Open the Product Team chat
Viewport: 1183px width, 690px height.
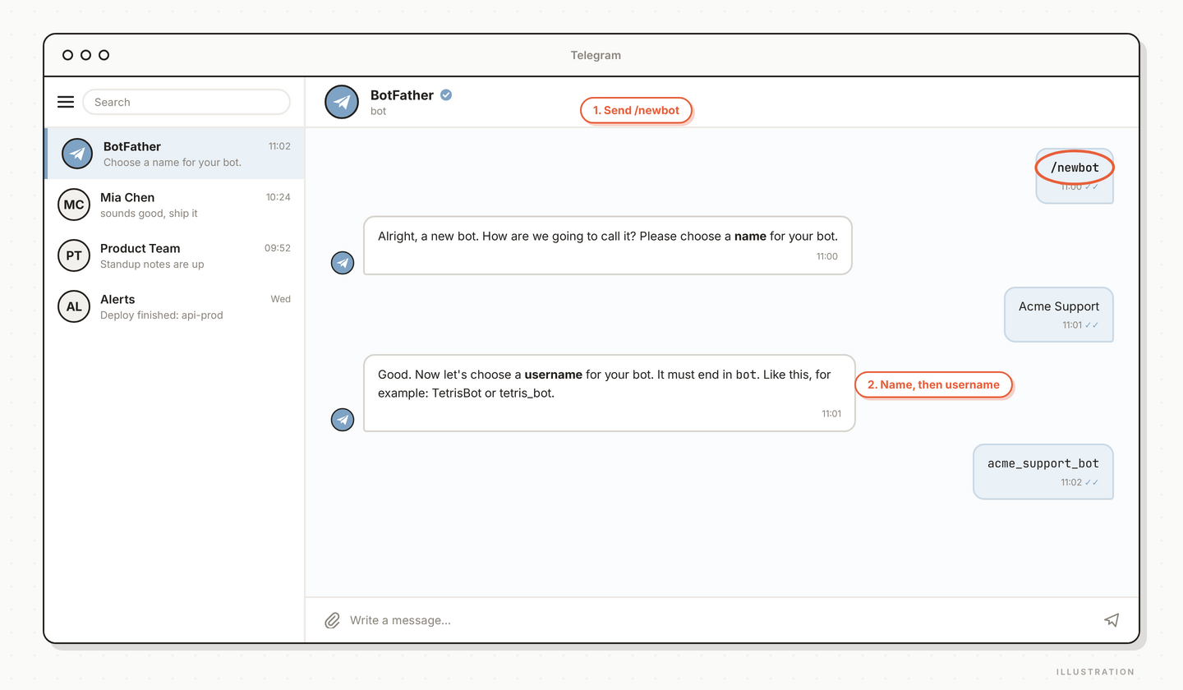[174, 255]
